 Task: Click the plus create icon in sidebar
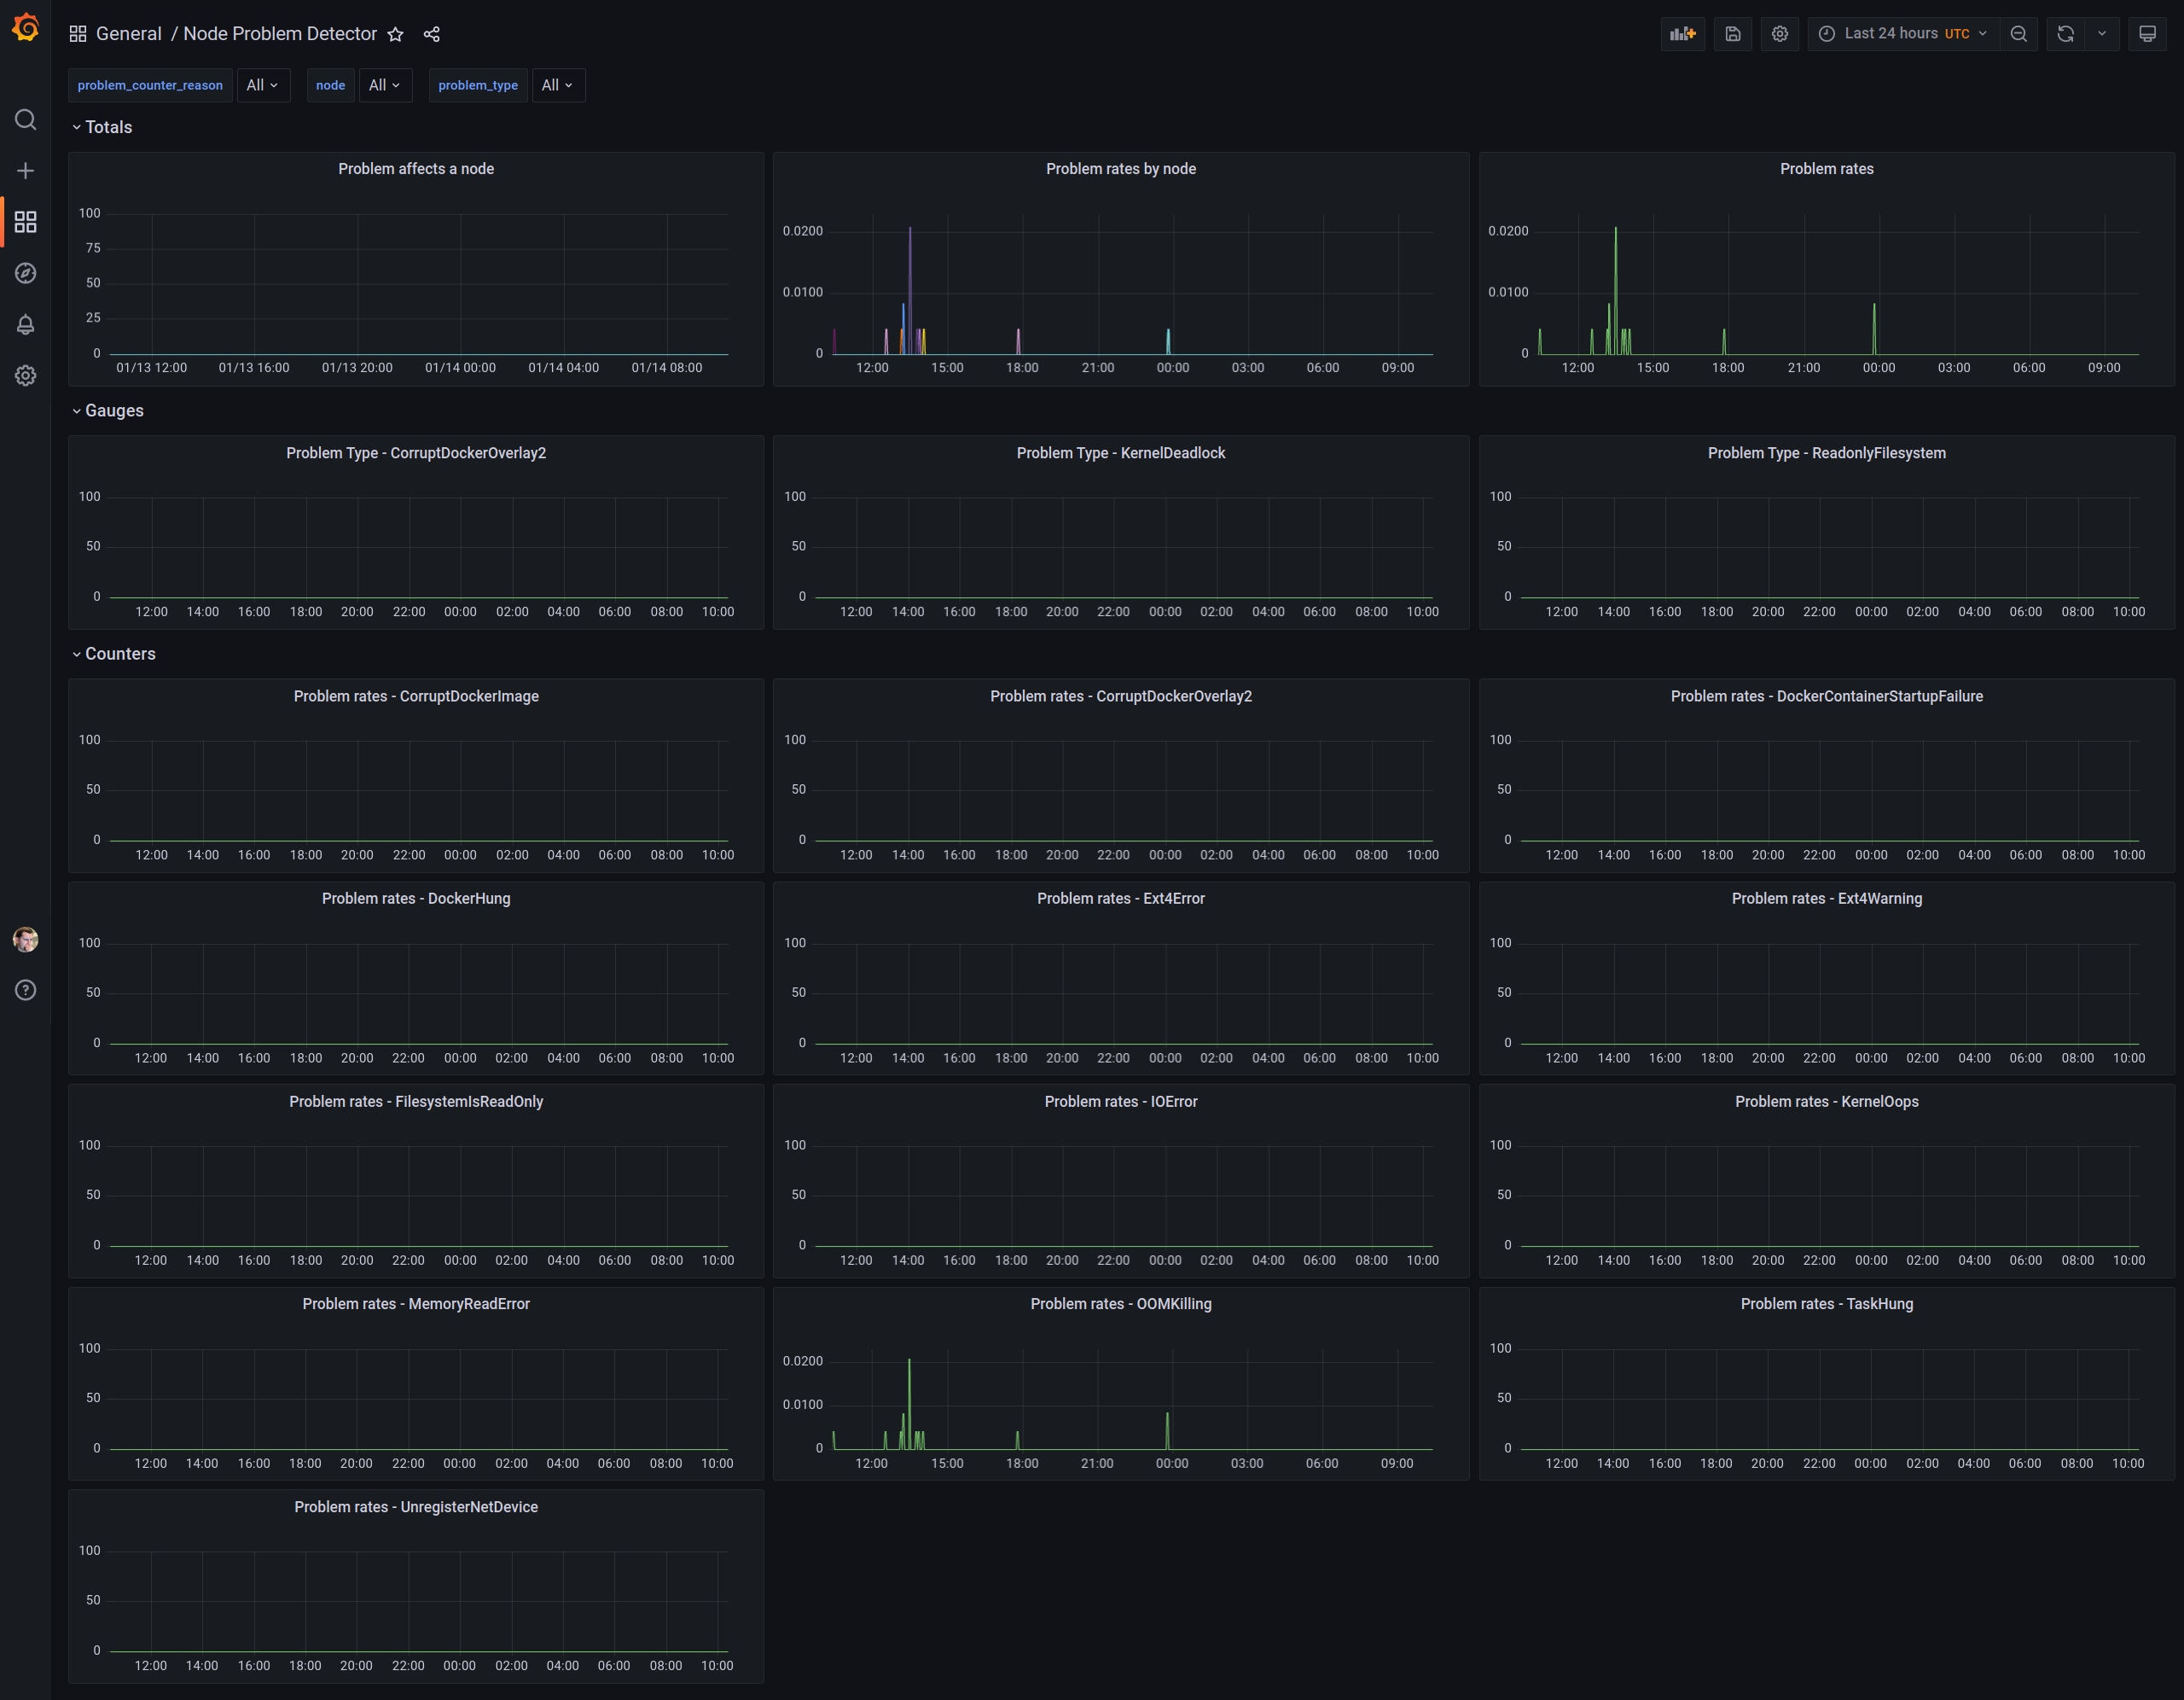[x=25, y=171]
